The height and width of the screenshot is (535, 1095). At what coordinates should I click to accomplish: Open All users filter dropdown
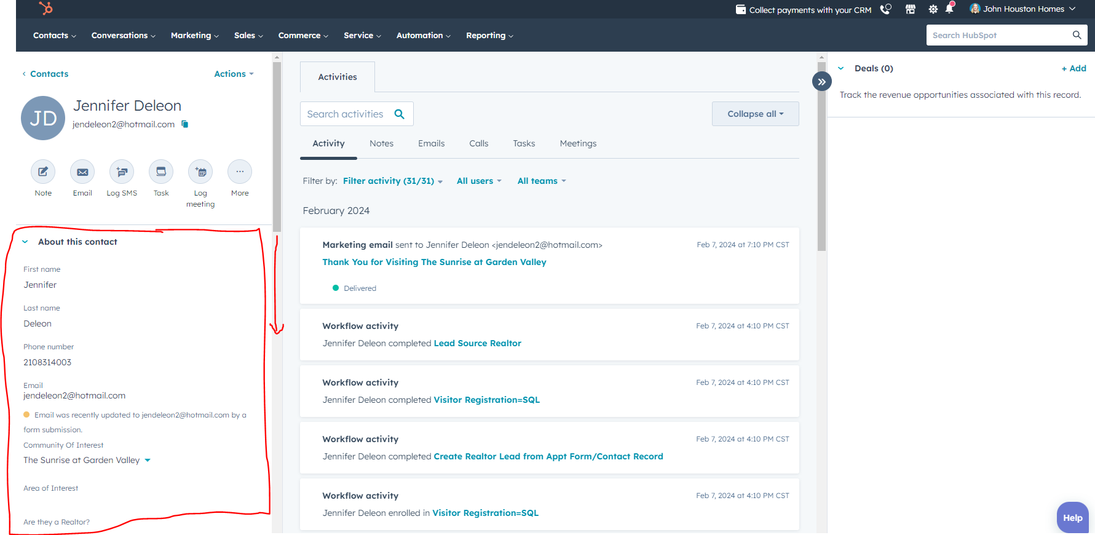[479, 181]
